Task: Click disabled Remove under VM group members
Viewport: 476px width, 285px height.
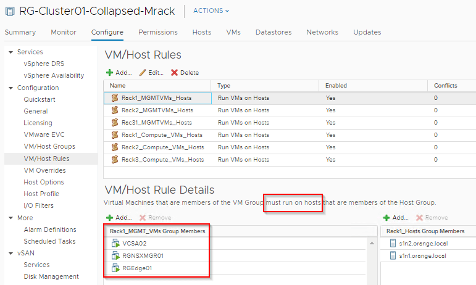Action: [155, 218]
